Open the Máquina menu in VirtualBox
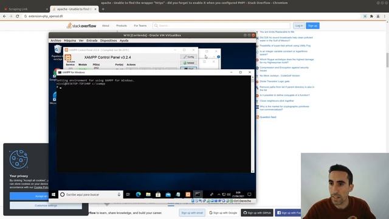The image size is (389, 219). pyautogui.click(x=70, y=41)
